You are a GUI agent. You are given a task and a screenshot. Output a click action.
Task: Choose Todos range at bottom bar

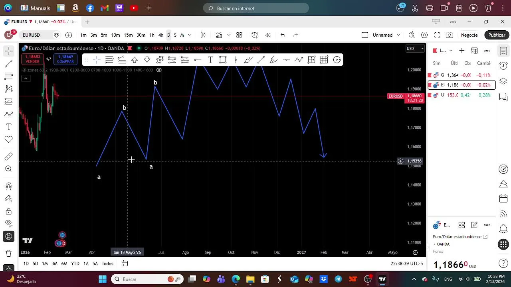(x=107, y=263)
